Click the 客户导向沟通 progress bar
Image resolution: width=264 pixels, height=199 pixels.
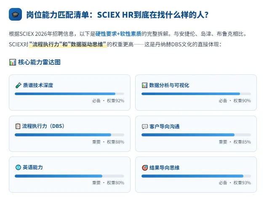coord(196,135)
